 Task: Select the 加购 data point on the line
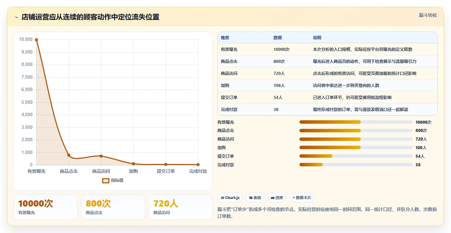point(133,164)
